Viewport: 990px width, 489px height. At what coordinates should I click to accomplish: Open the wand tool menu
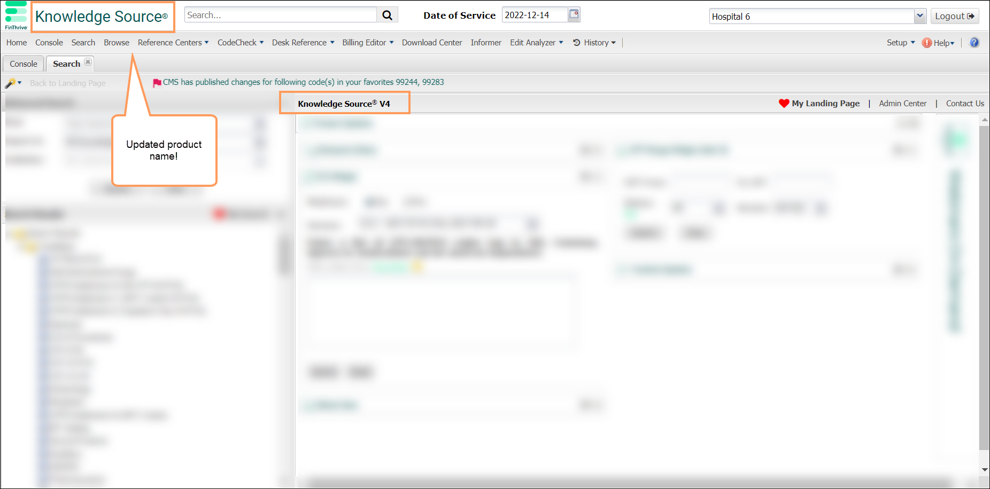13,83
